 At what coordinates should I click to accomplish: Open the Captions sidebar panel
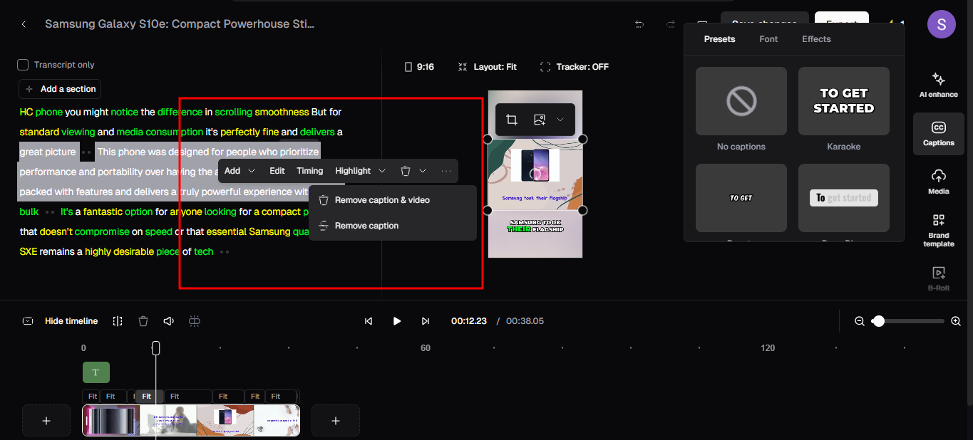click(x=938, y=133)
